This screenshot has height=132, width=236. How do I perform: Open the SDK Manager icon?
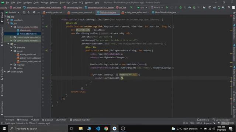(x=223, y=7)
